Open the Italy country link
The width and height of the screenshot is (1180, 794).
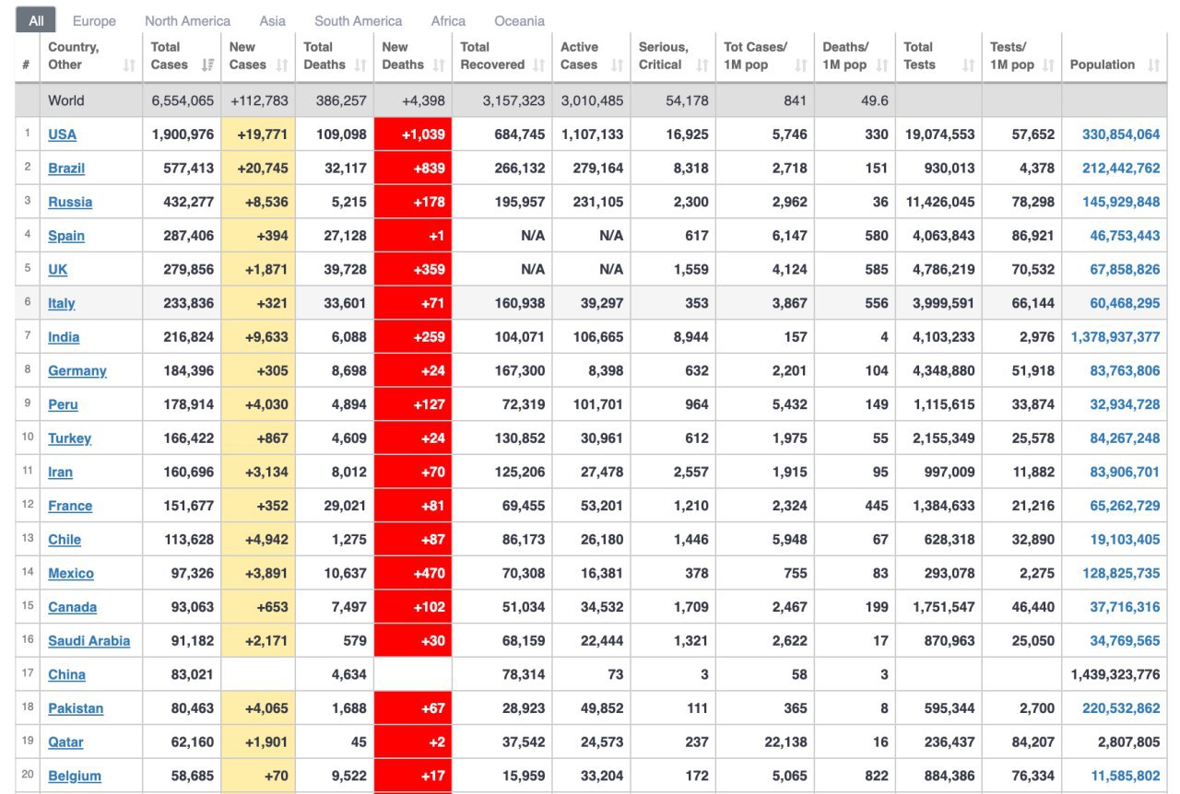61,303
